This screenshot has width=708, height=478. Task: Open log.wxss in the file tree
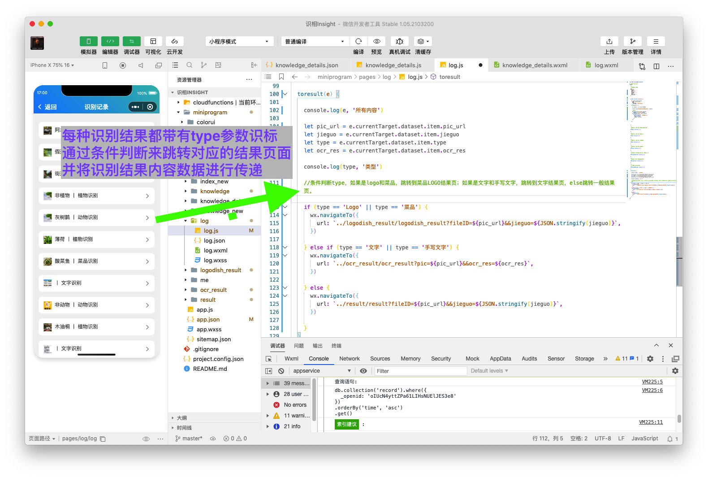tap(214, 260)
